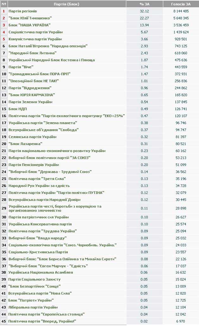Select the vote count 928 501
This screenshot has width=199, height=326.
coord(181,39)
